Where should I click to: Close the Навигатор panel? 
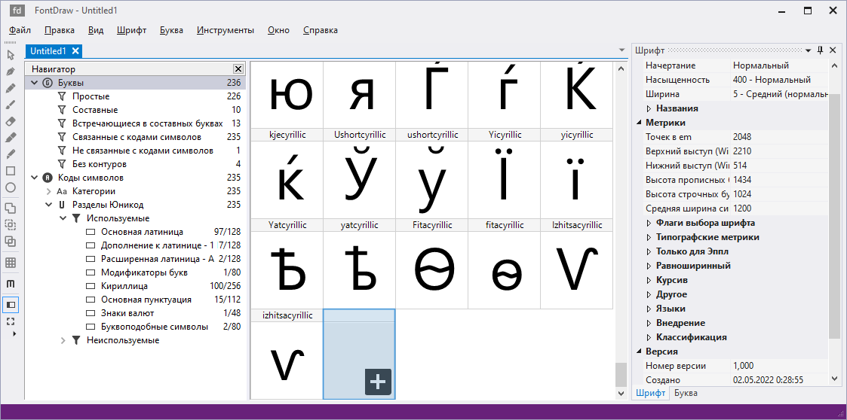tap(238, 69)
